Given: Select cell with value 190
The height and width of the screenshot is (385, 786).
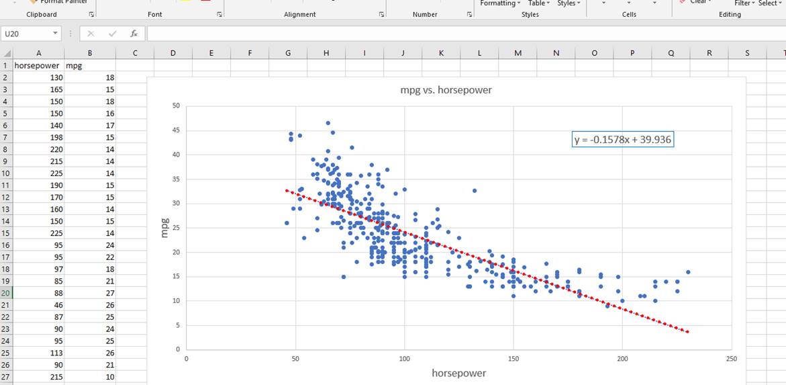Looking at the screenshot, I should click(x=39, y=185).
